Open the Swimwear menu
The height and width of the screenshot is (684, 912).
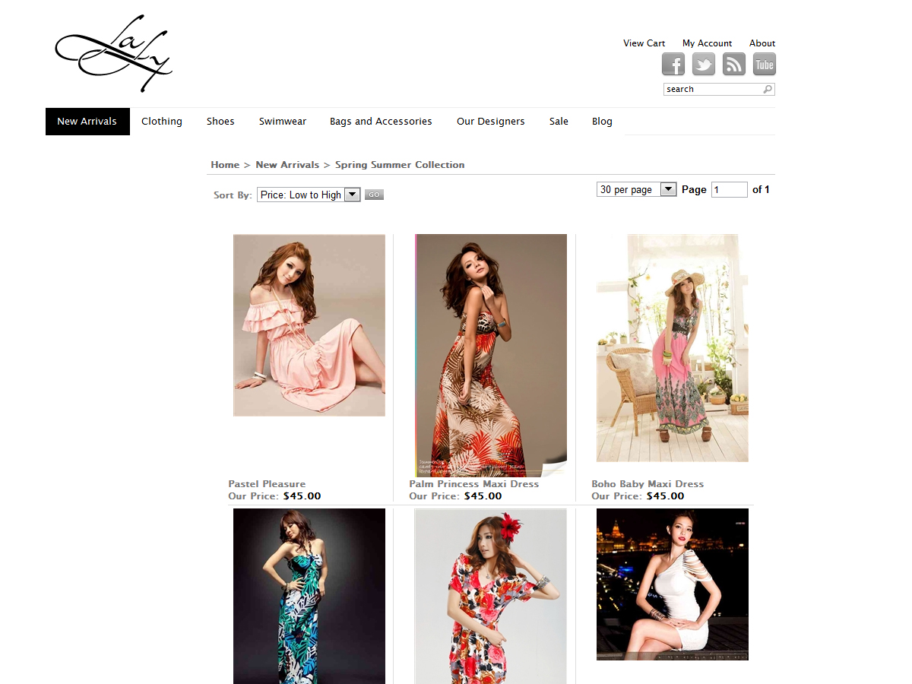283,122
